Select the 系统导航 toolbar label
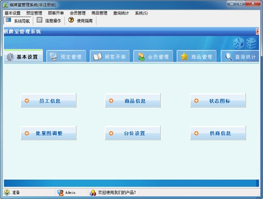Screen dimensions: 263x199 point(22,21)
